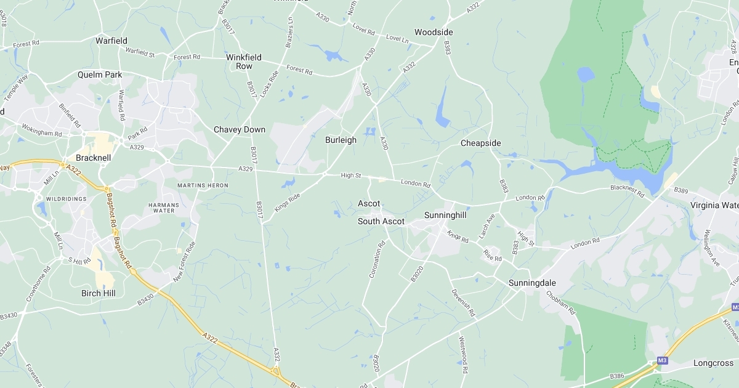This screenshot has width=739, height=388.
Task: Select the Chavey Down label
Action: [x=240, y=129]
